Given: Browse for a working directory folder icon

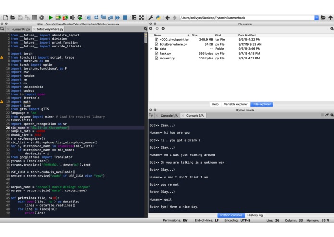Looking at the screenshot, I should click(323, 18).
